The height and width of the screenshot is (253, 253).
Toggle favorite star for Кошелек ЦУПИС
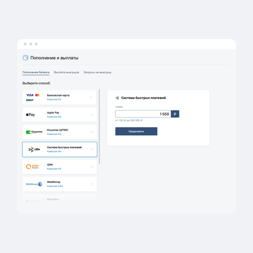92,132
